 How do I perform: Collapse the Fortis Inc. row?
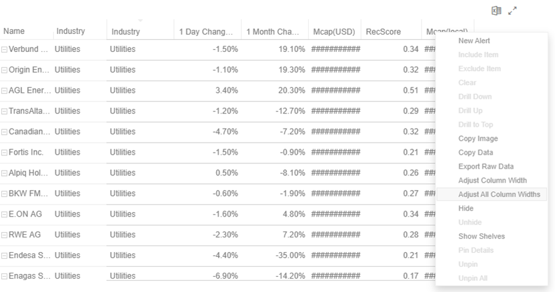pyautogui.click(x=5, y=153)
